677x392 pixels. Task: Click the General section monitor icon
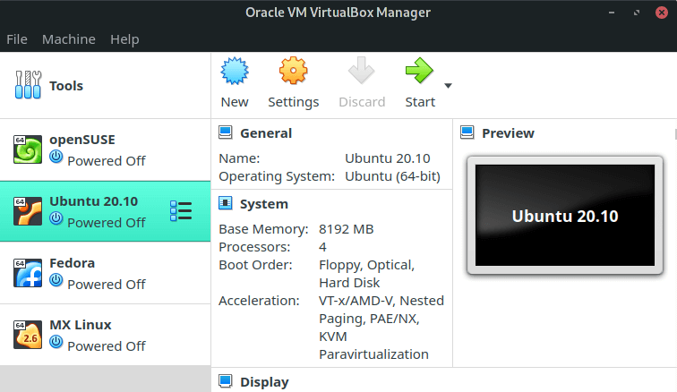pyautogui.click(x=226, y=132)
